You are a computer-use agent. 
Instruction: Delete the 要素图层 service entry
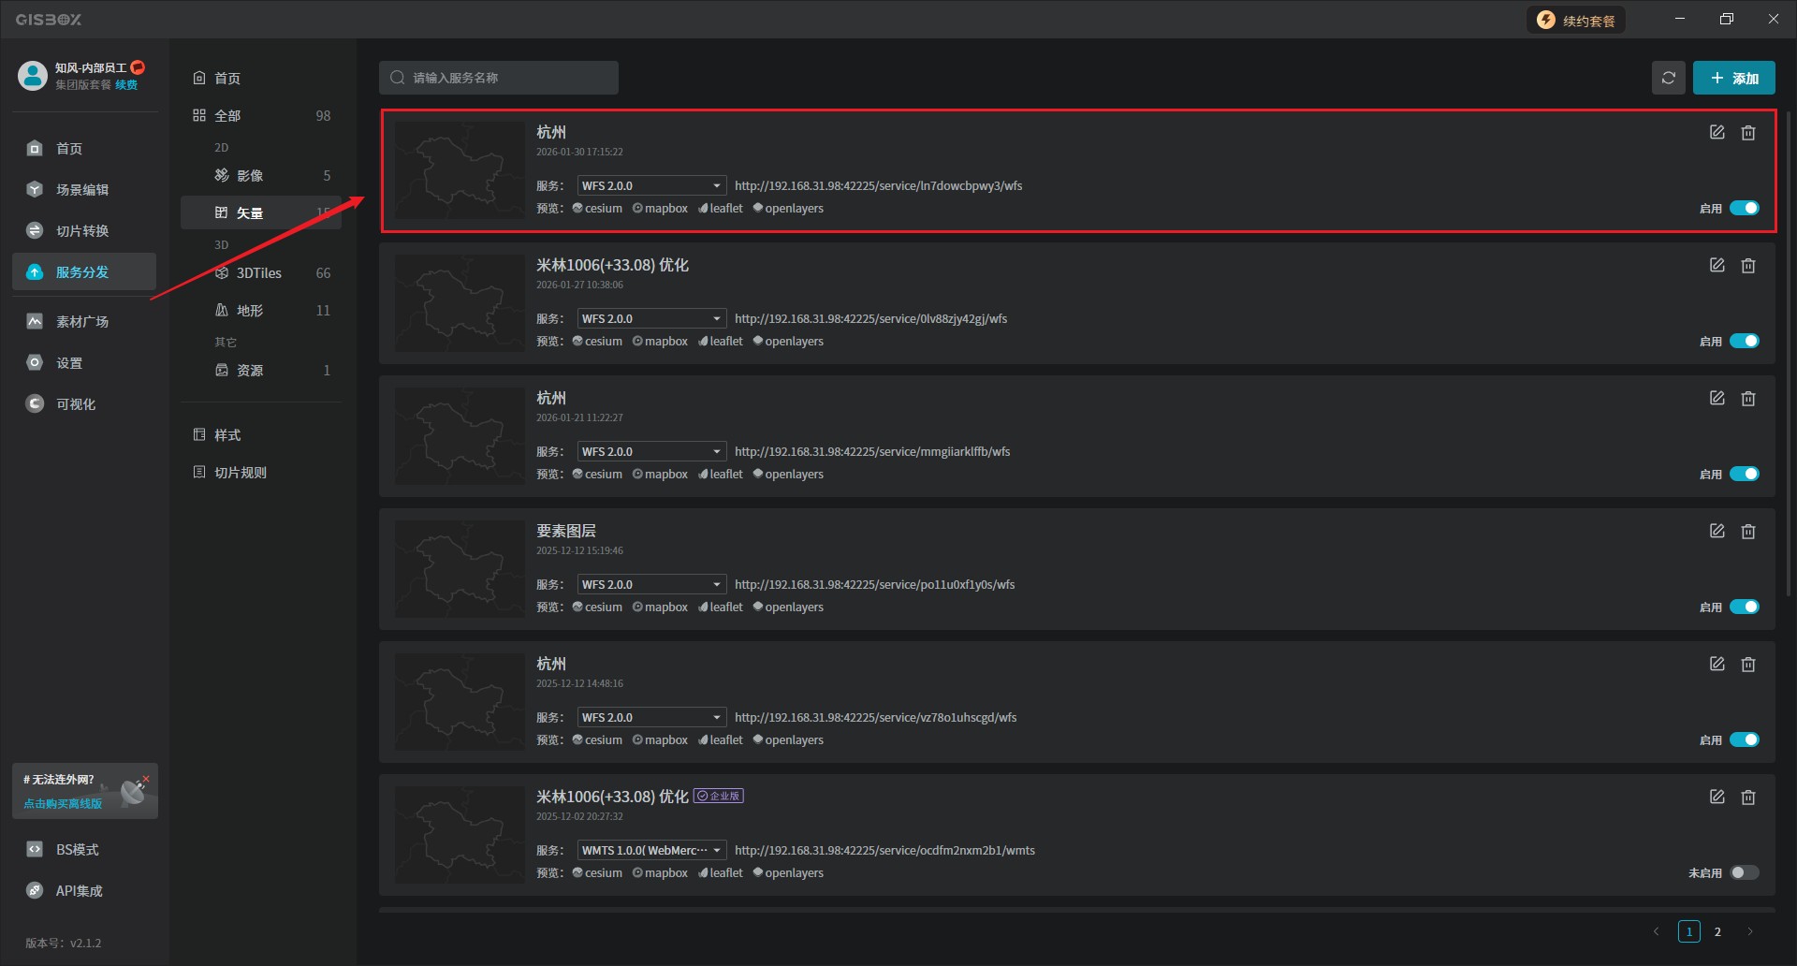tap(1747, 532)
